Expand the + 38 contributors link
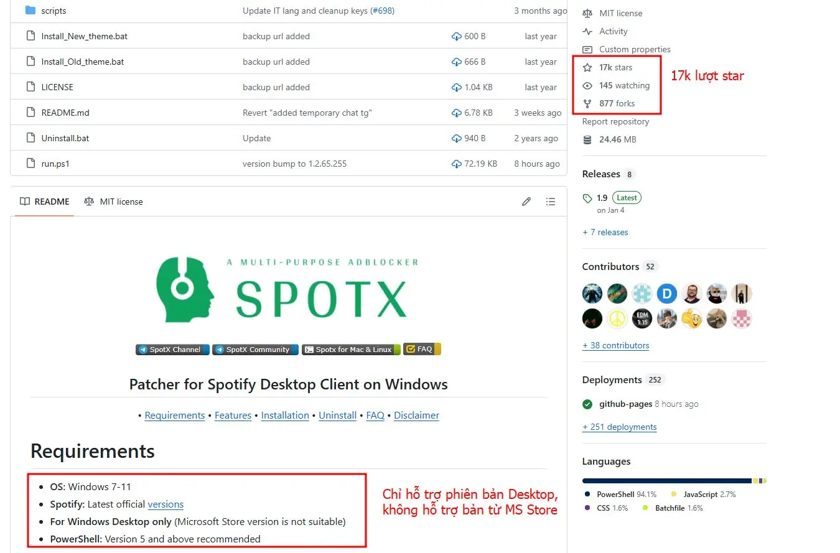Viewport: 840px width, 553px height. [615, 345]
